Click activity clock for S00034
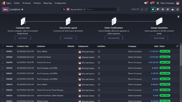The width and height of the screenshot is (182, 102). pyautogui.click(x=99, y=96)
